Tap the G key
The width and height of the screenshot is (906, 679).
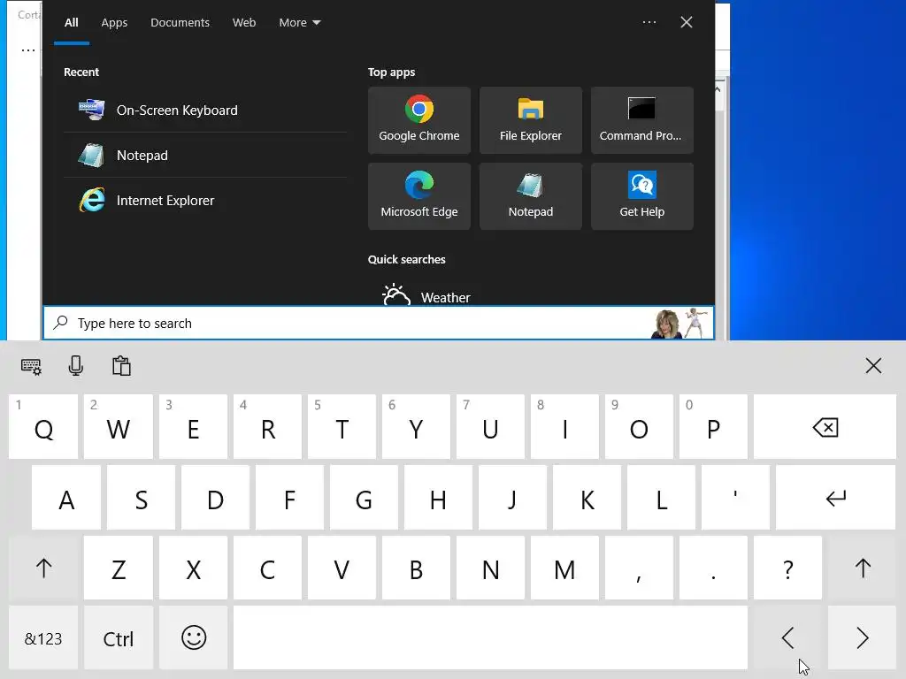click(364, 498)
